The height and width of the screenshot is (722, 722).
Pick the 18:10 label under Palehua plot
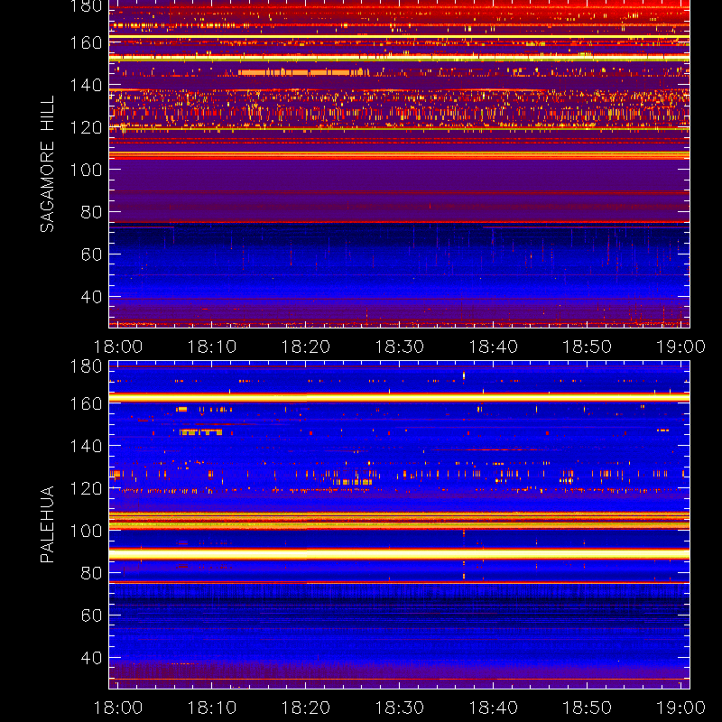tap(212, 708)
